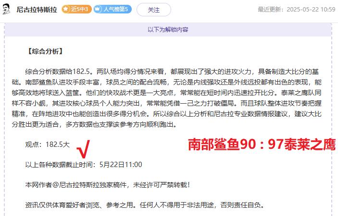The width and height of the screenshot is (338, 216).
Task: Follow the author with 关注 button
Action: tap(154, 10)
